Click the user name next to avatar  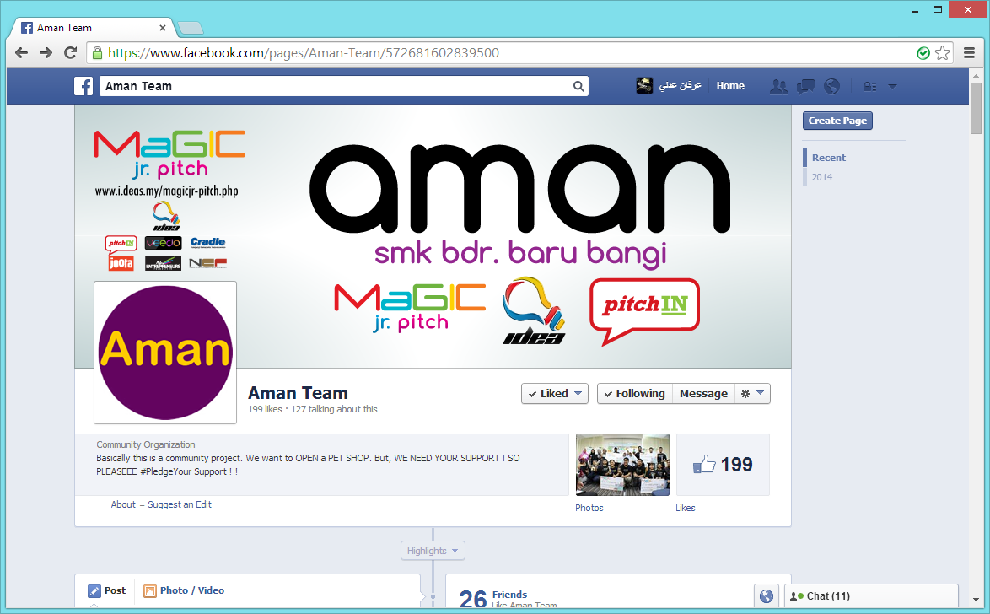coord(680,86)
